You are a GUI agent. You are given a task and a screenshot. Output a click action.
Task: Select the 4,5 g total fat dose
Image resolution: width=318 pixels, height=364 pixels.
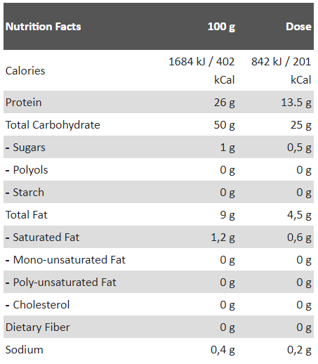[299, 215]
